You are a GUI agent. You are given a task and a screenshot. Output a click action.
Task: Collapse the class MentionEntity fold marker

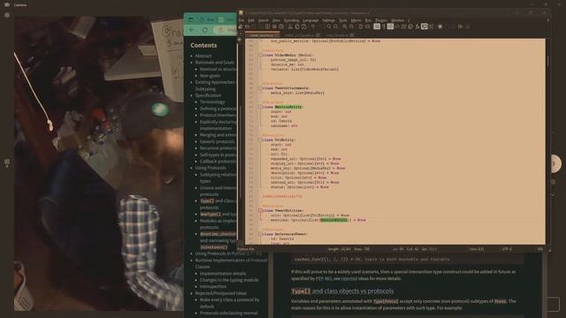pos(260,107)
